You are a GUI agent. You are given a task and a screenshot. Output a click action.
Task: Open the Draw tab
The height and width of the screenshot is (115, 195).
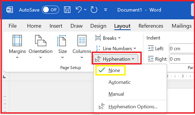pyautogui.click(x=77, y=26)
